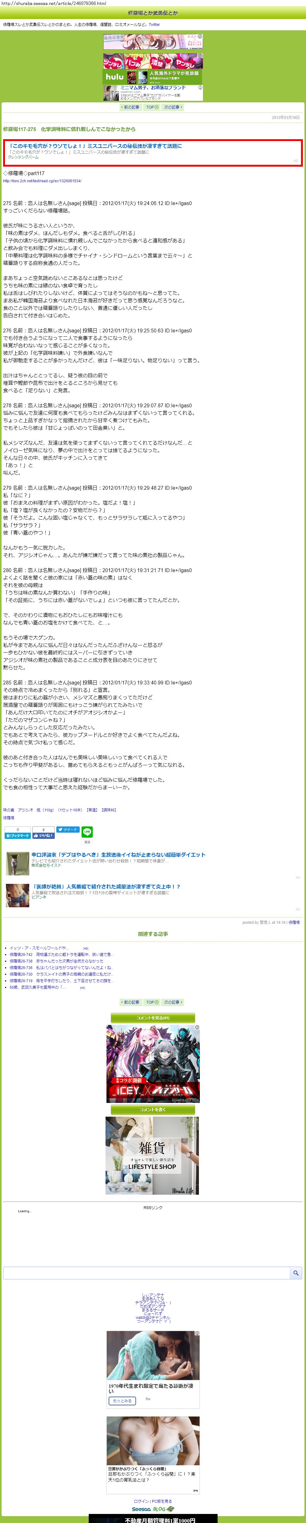Click the 前の記事 navigation button at top
The image size is (306, 1523).
(x=131, y=108)
